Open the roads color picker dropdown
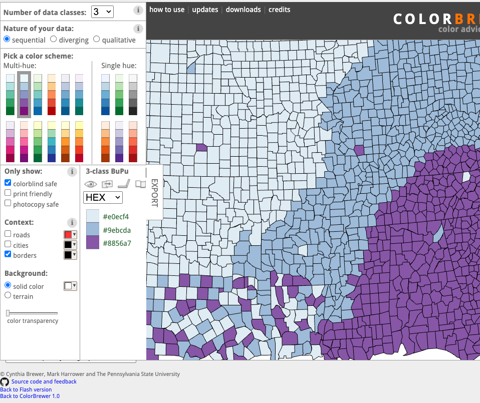 click(x=70, y=235)
